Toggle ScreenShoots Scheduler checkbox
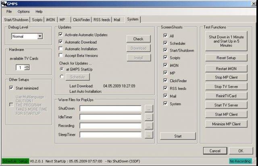Viewport: 258px width, 166px height. coord(165,43)
